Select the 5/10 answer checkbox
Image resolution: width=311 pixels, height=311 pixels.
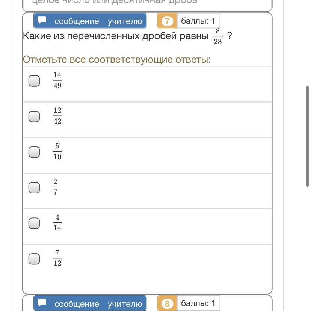[34, 152]
